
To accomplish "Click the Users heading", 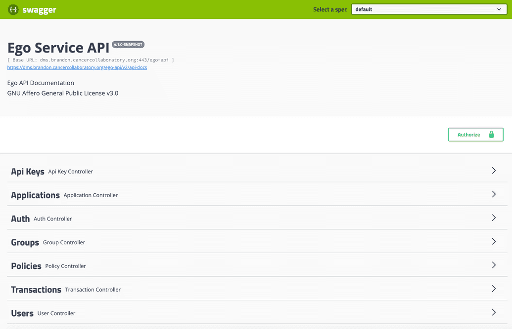I will click(x=22, y=313).
